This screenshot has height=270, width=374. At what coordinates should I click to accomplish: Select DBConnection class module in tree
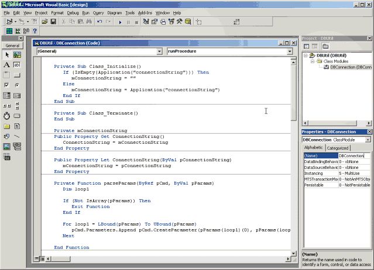click(x=349, y=67)
